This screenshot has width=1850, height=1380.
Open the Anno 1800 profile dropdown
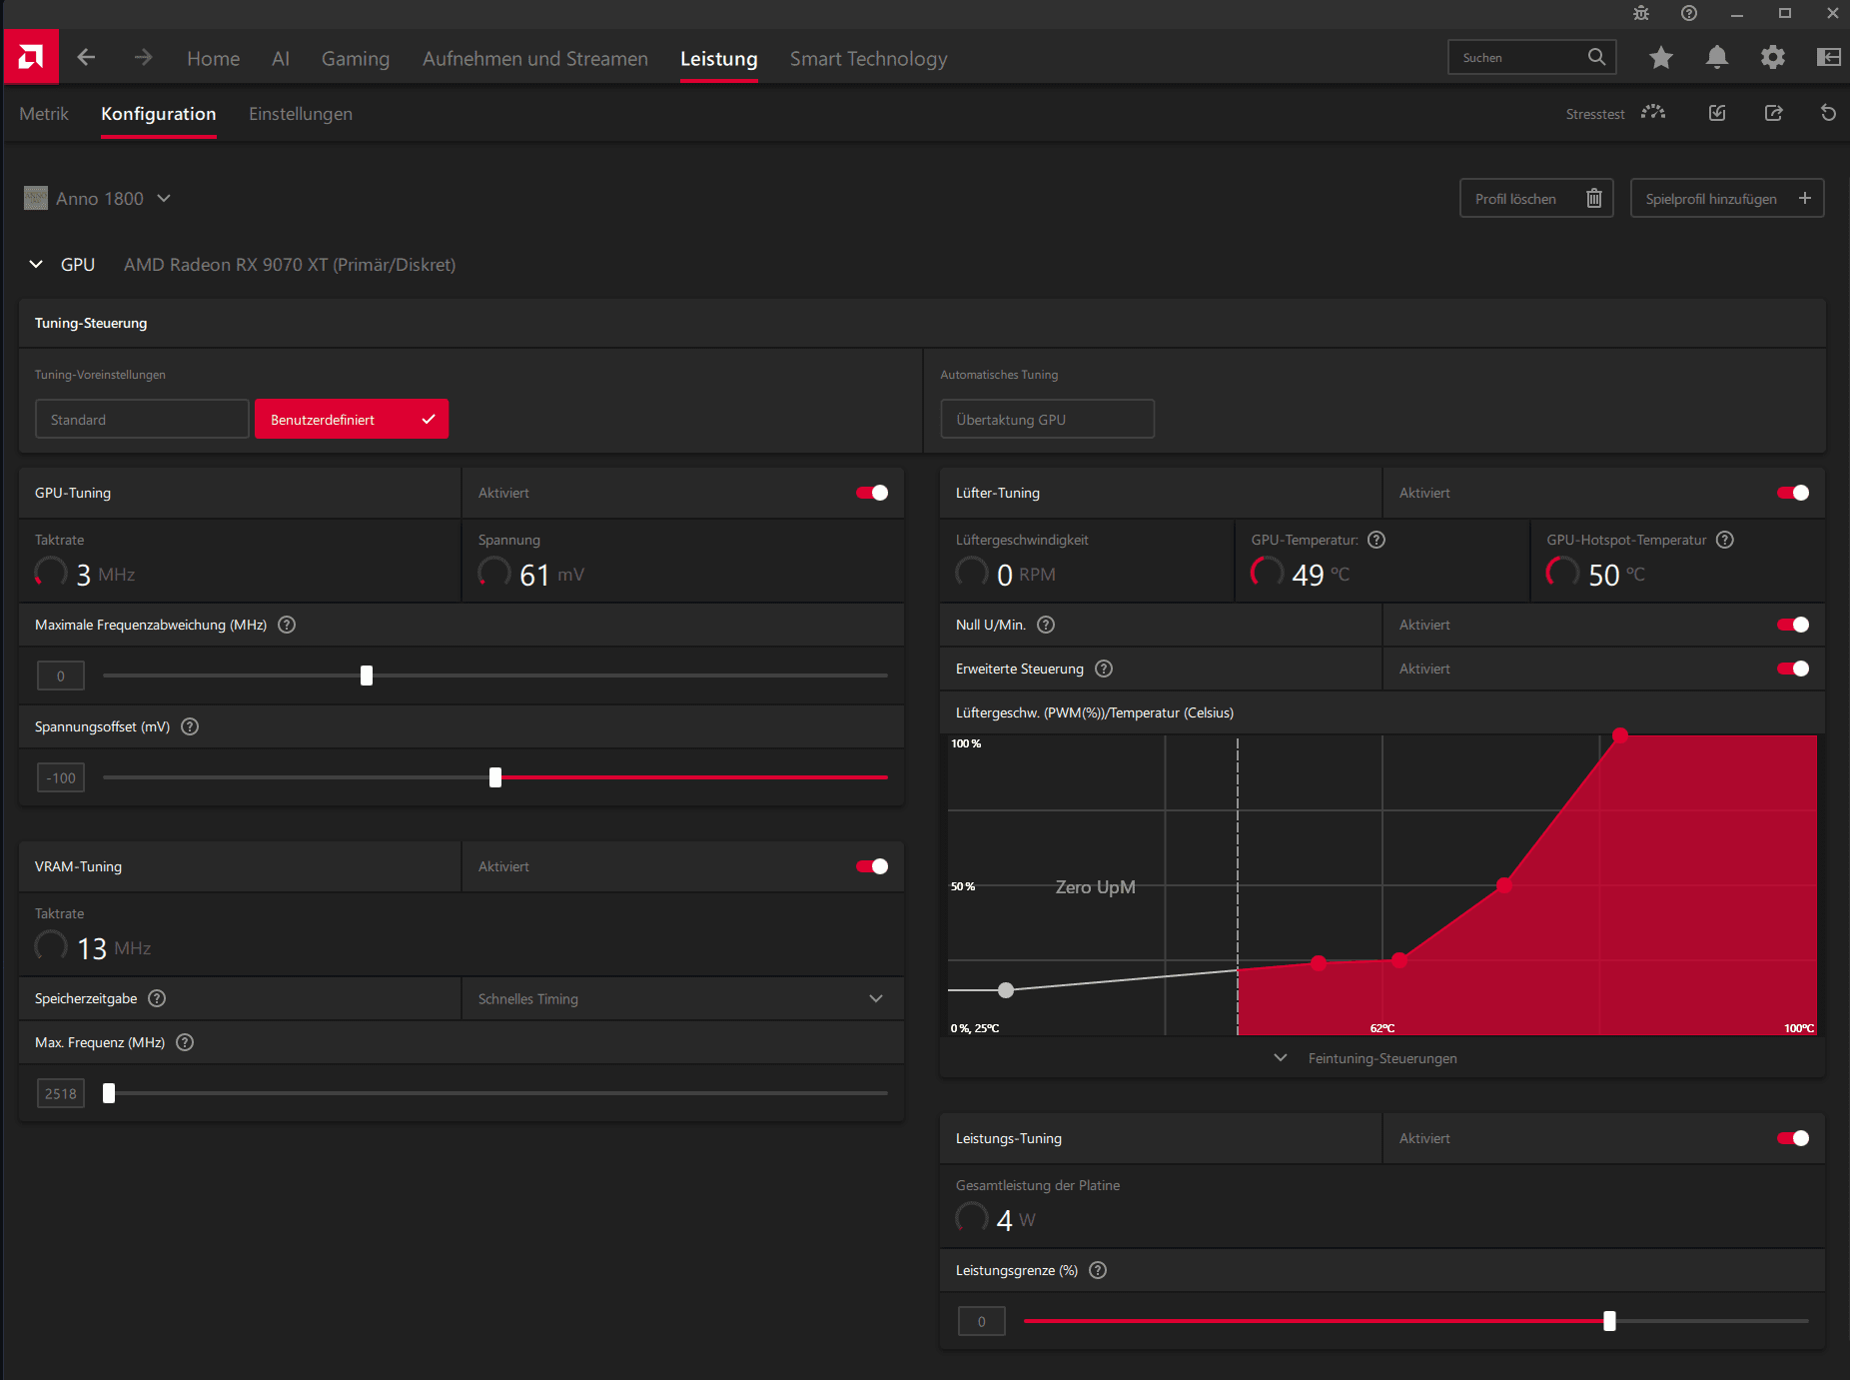tap(98, 198)
